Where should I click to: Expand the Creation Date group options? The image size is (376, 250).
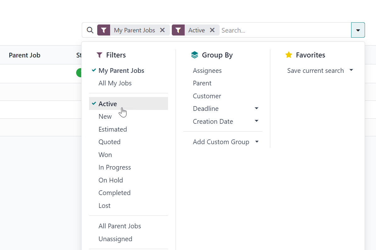coord(256,121)
